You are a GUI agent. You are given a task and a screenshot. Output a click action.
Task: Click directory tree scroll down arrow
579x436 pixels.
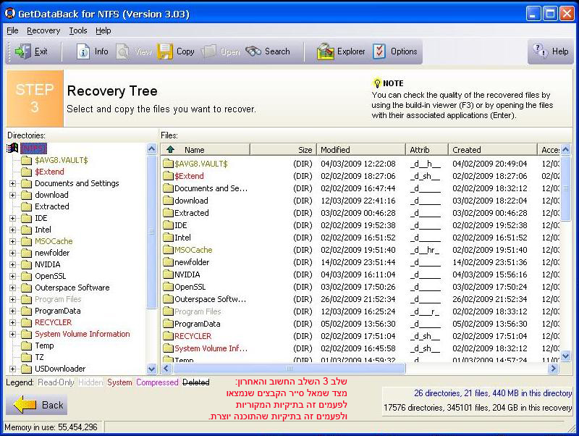[151, 369]
